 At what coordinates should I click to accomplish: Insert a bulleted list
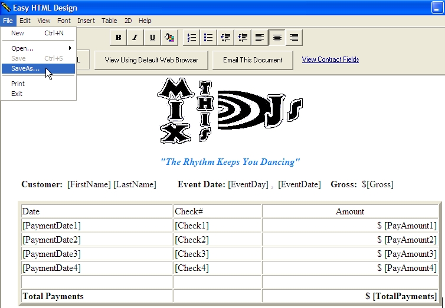[x=208, y=38]
